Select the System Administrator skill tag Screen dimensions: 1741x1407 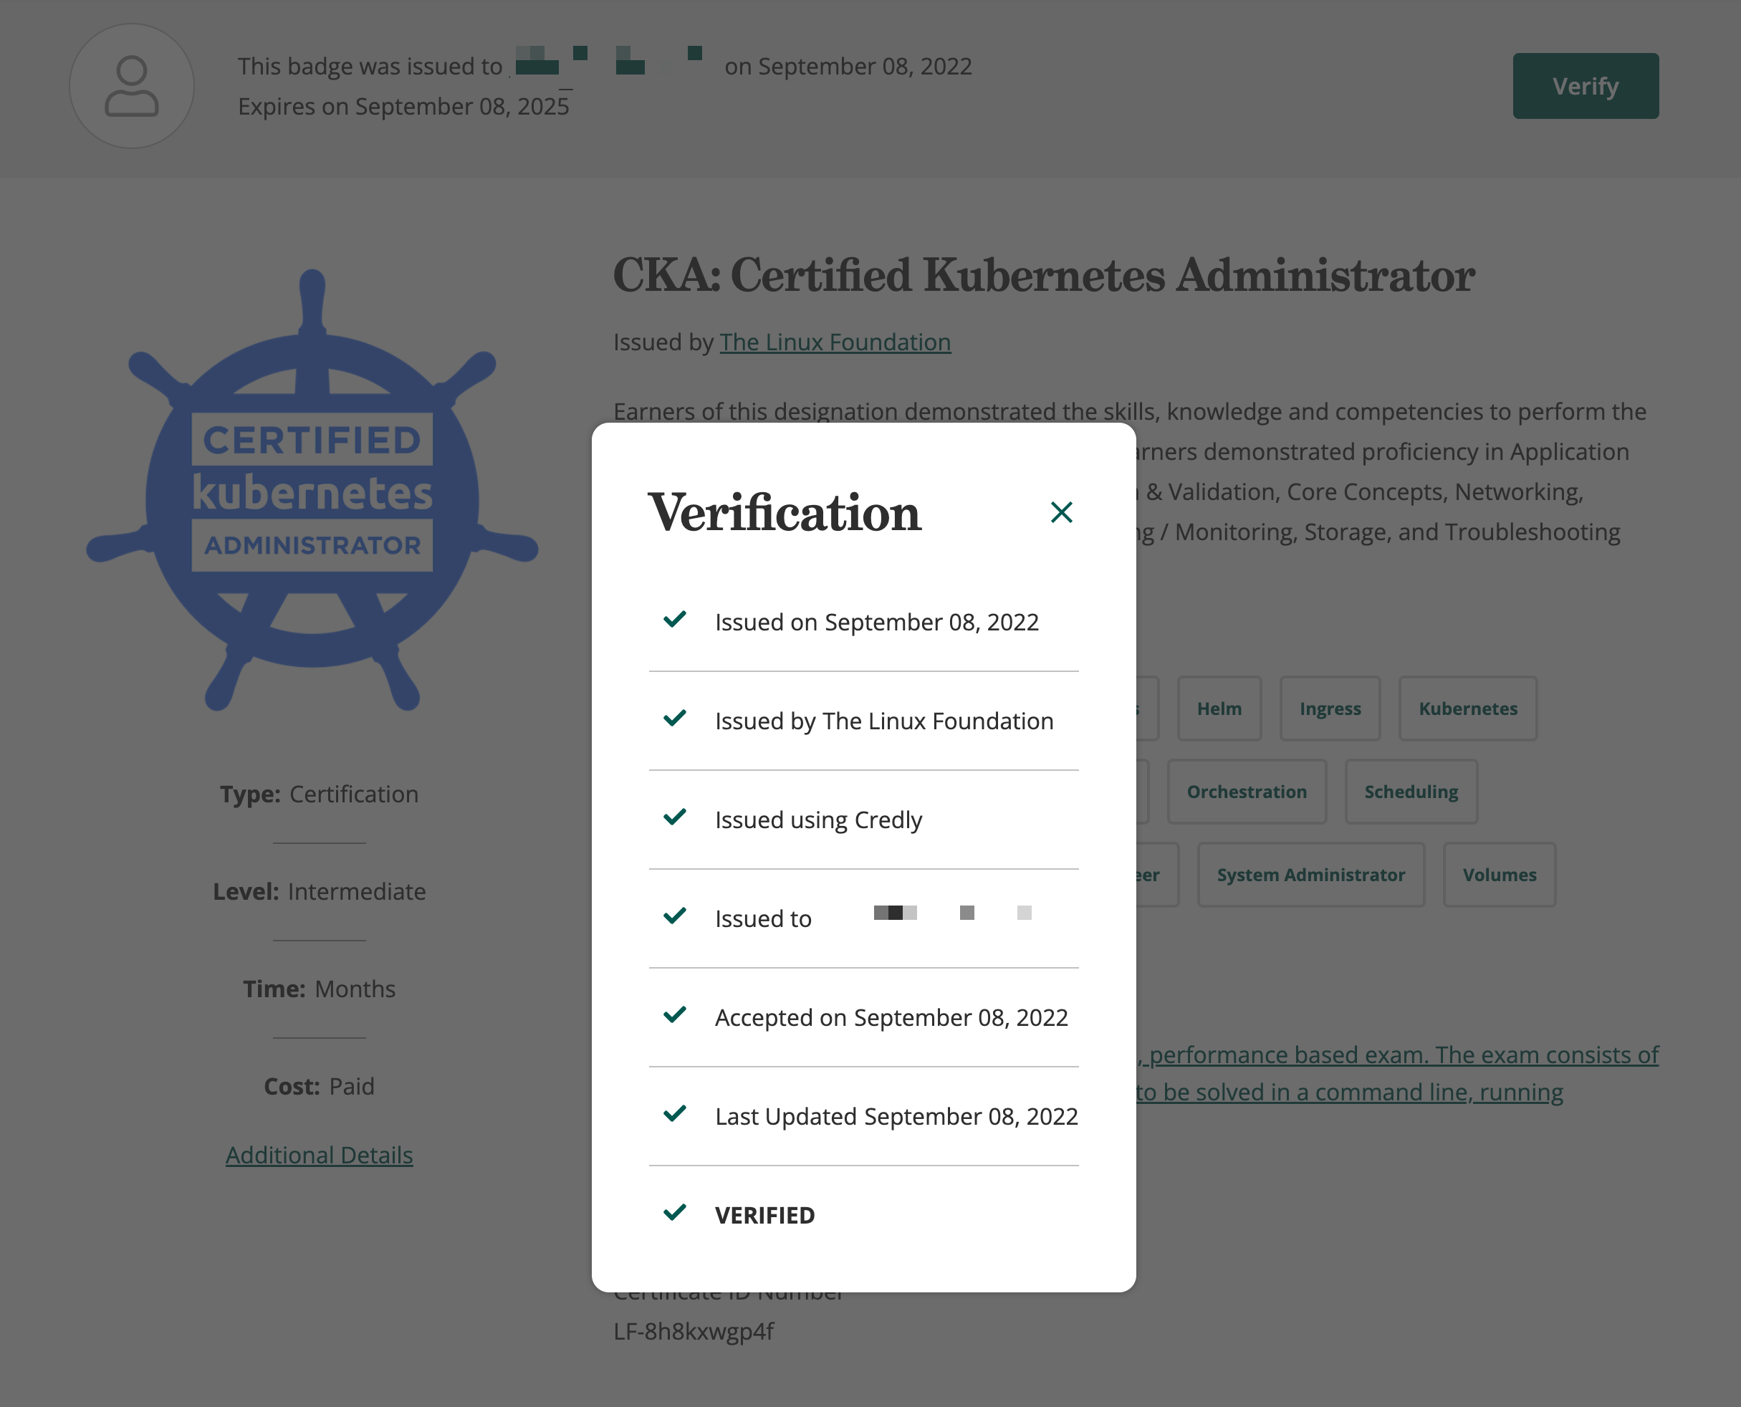click(1310, 875)
